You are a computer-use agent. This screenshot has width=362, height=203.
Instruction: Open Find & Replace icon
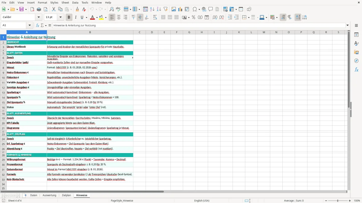pos(112,9)
